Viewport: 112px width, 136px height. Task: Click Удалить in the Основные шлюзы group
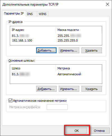pyautogui.click(x=92, y=89)
